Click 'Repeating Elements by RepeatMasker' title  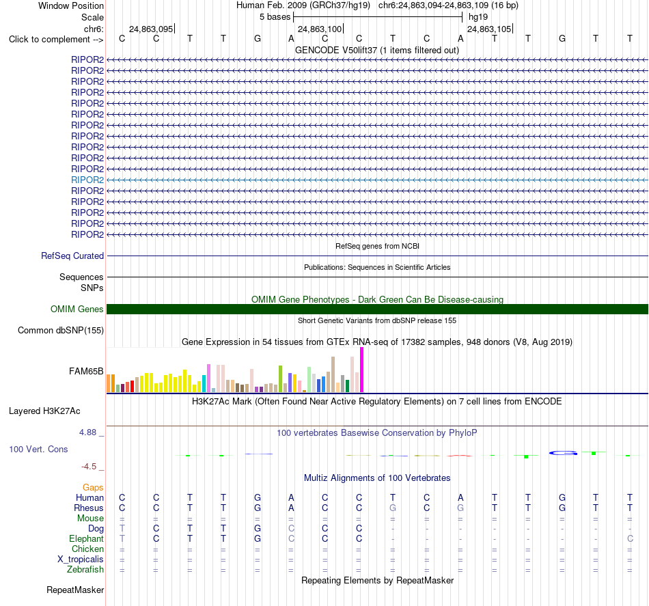[x=377, y=580]
